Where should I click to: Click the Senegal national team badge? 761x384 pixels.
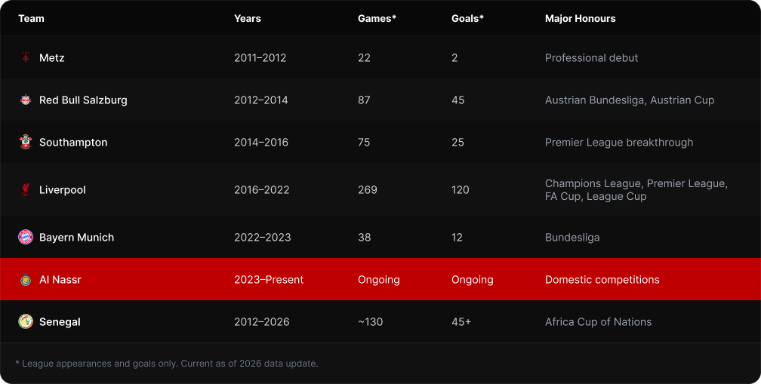[x=25, y=322]
